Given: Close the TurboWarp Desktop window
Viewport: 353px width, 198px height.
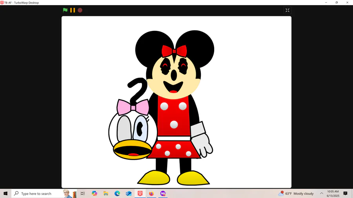Looking at the screenshot, I should coord(347,2).
